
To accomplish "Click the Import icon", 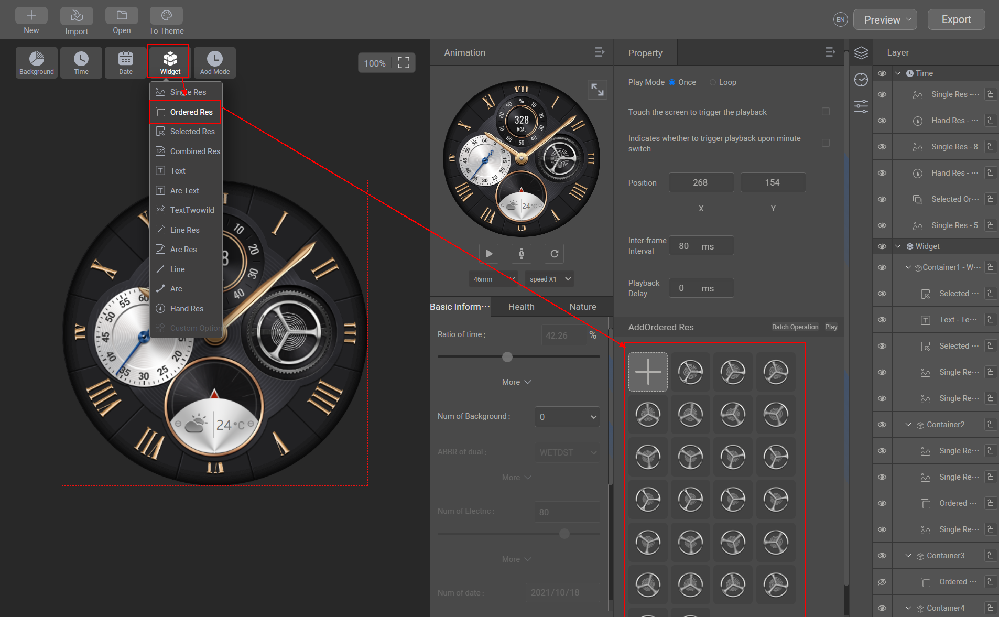I will 77,15.
